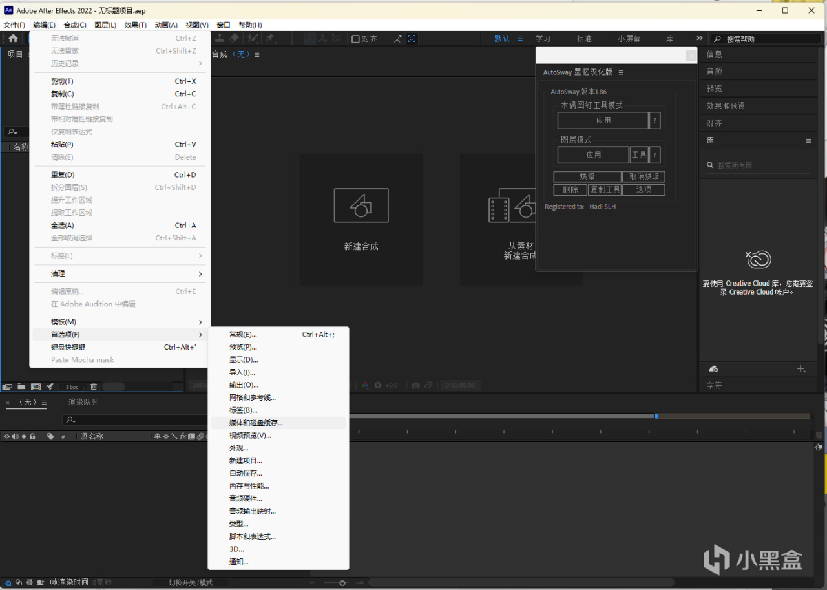Click the 烘焙 button in AutoSway
Screen dimensions: 827x590
click(x=587, y=176)
